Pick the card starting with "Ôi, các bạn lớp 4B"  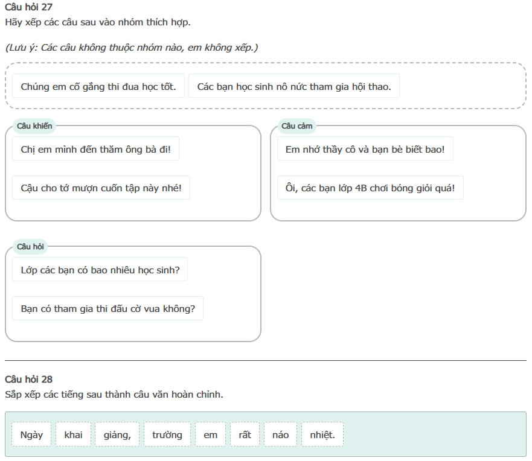[x=370, y=188]
